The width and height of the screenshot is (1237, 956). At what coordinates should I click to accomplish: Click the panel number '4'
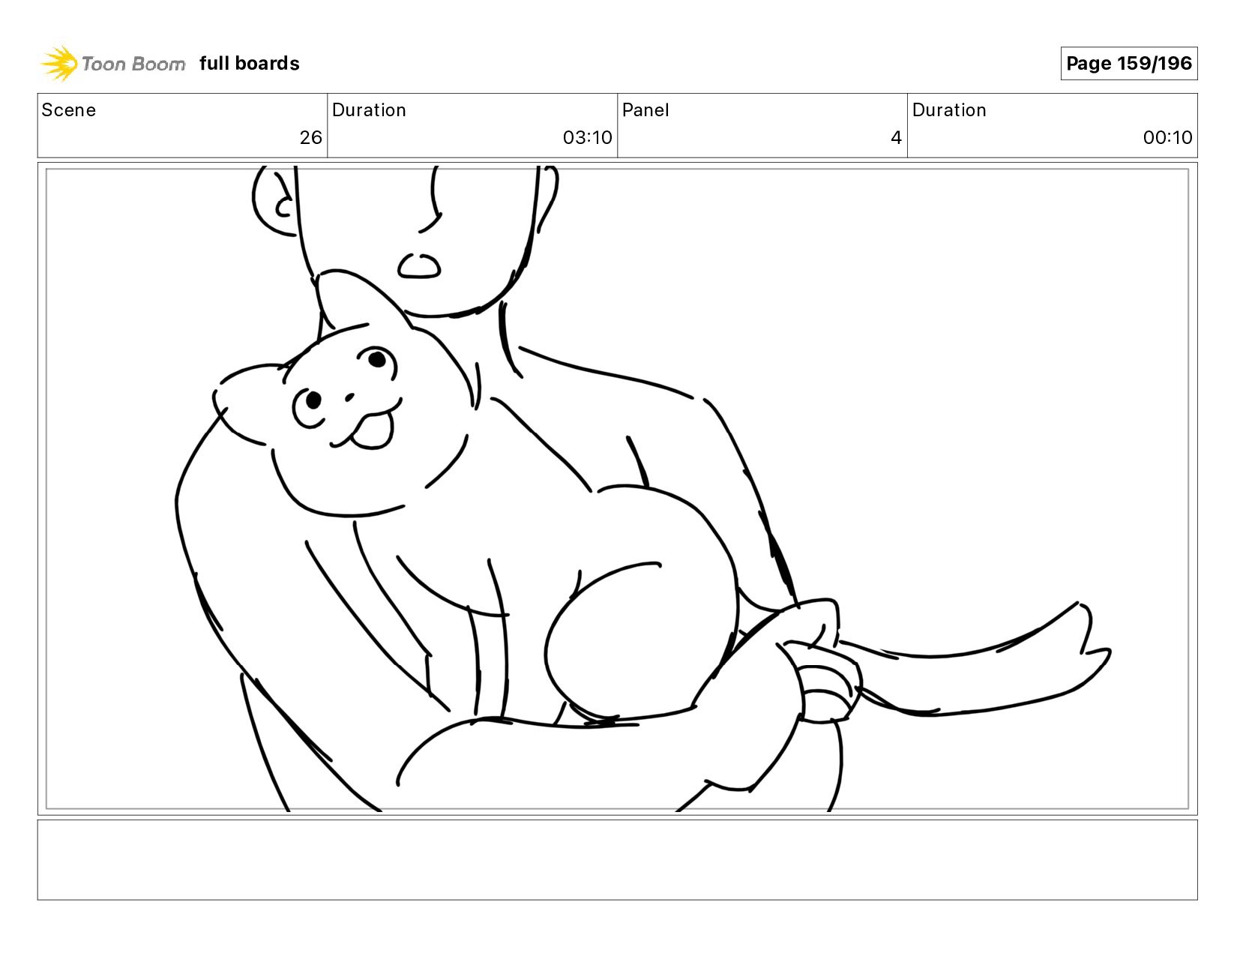[896, 137]
